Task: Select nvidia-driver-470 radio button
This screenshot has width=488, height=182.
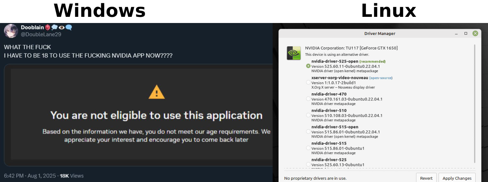Action: pos(308,99)
